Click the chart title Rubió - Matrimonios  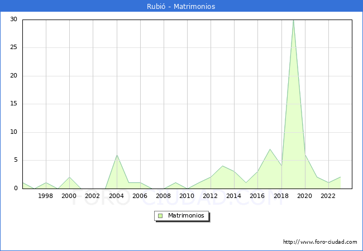point(181,6)
